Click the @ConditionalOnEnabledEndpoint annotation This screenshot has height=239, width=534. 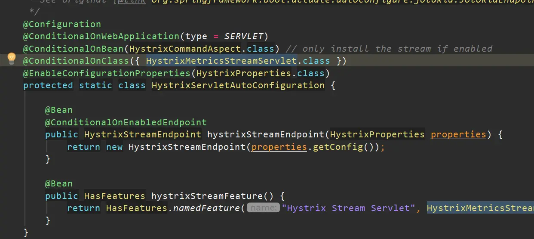click(x=126, y=122)
